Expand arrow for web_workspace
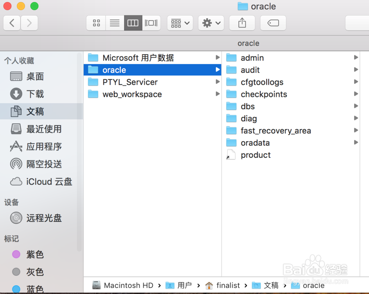This screenshot has height=294, width=369. tap(218, 94)
